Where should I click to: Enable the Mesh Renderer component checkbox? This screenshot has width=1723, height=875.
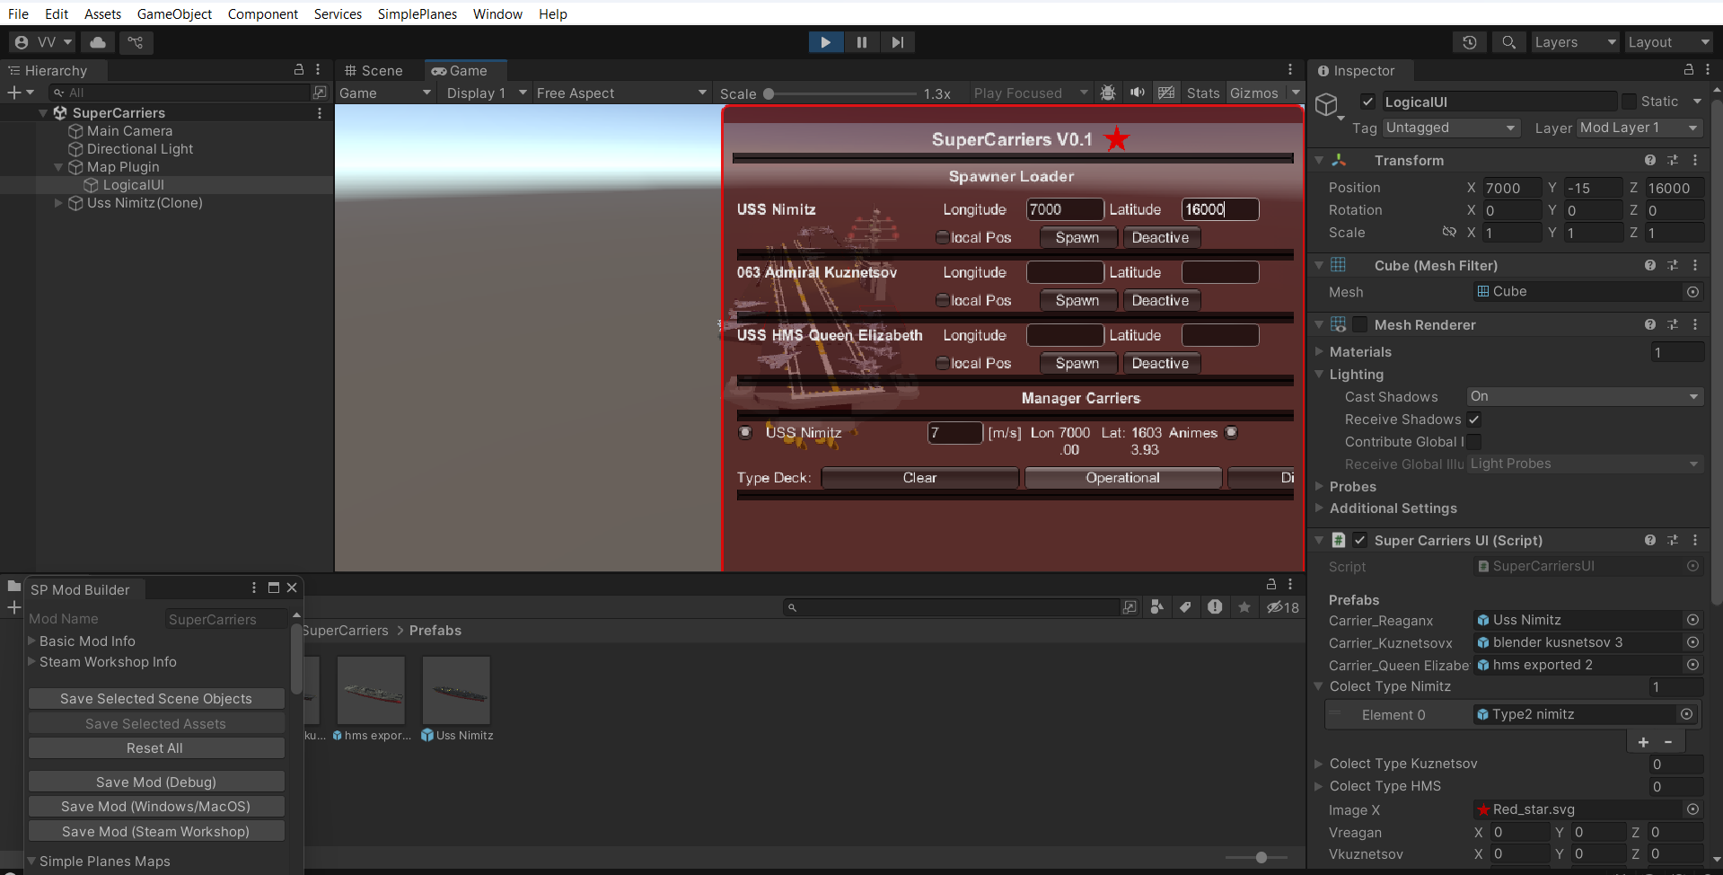pos(1360,324)
